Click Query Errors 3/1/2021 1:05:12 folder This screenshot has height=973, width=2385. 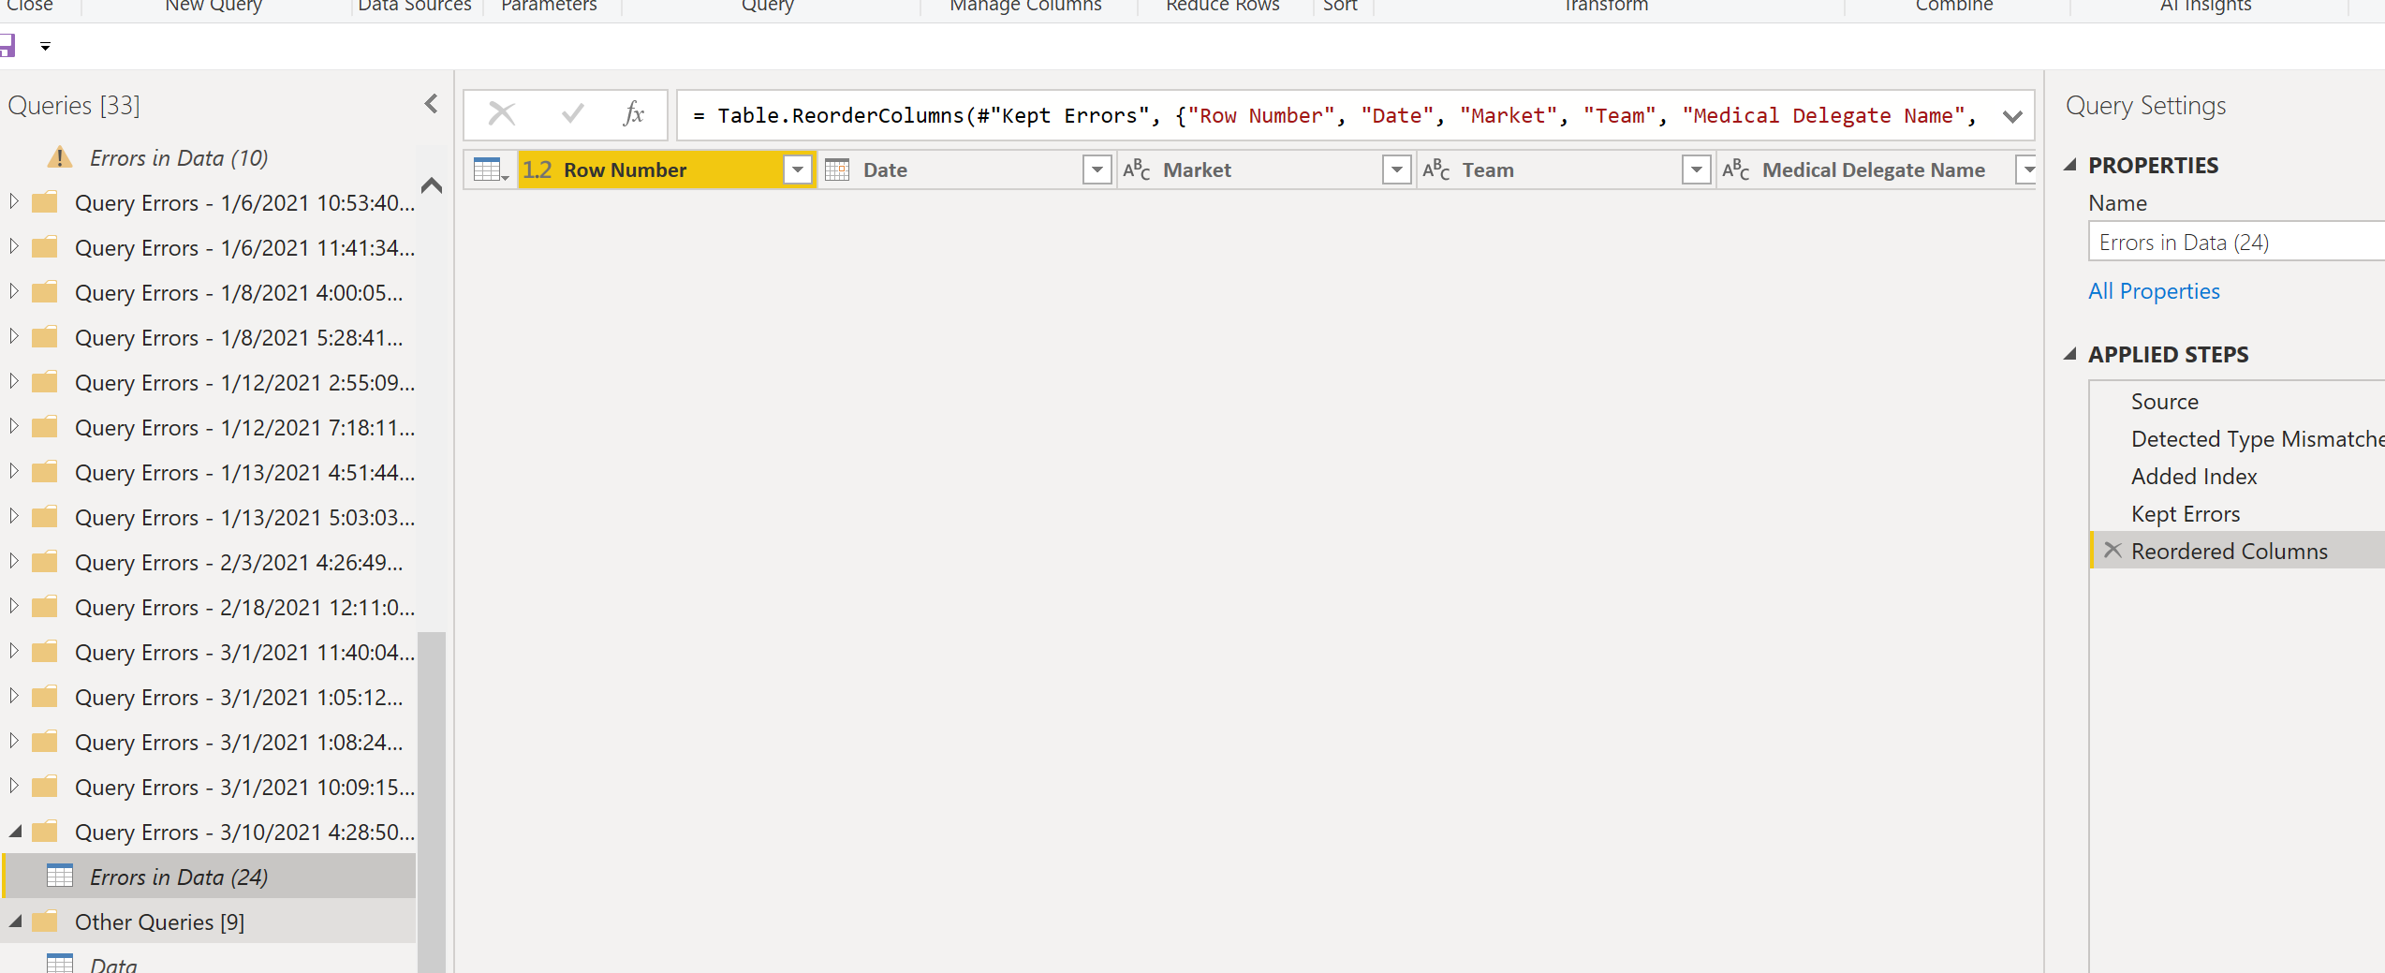tap(239, 698)
